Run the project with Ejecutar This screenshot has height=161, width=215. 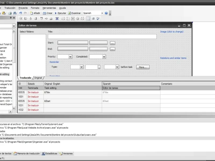60,13
